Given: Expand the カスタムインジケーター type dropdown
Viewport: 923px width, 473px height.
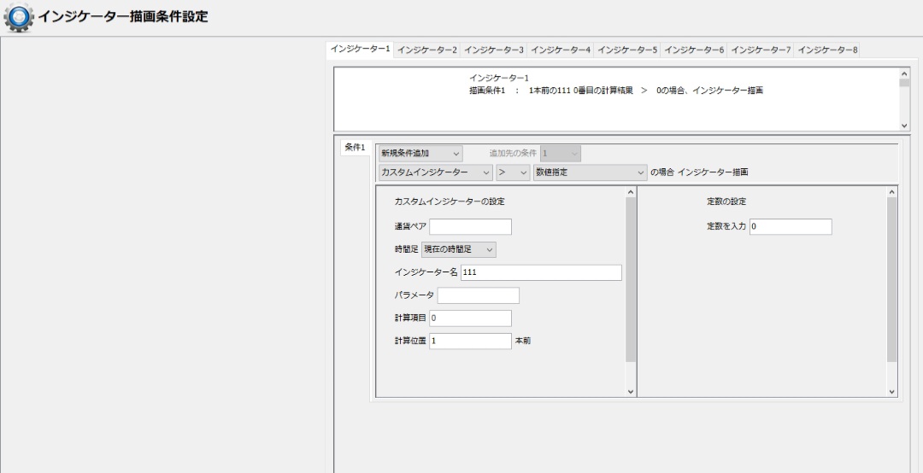Looking at the screenshot, I should 436,172.
